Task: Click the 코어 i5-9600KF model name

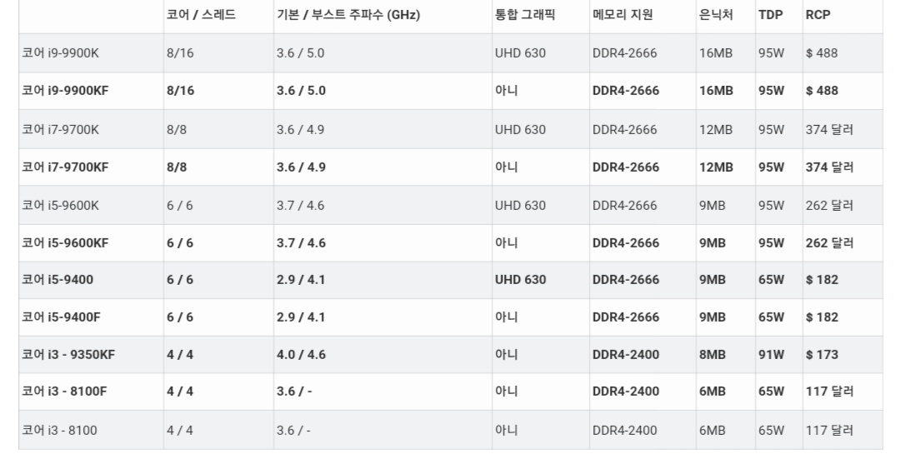Action: [x=65, y=243]
